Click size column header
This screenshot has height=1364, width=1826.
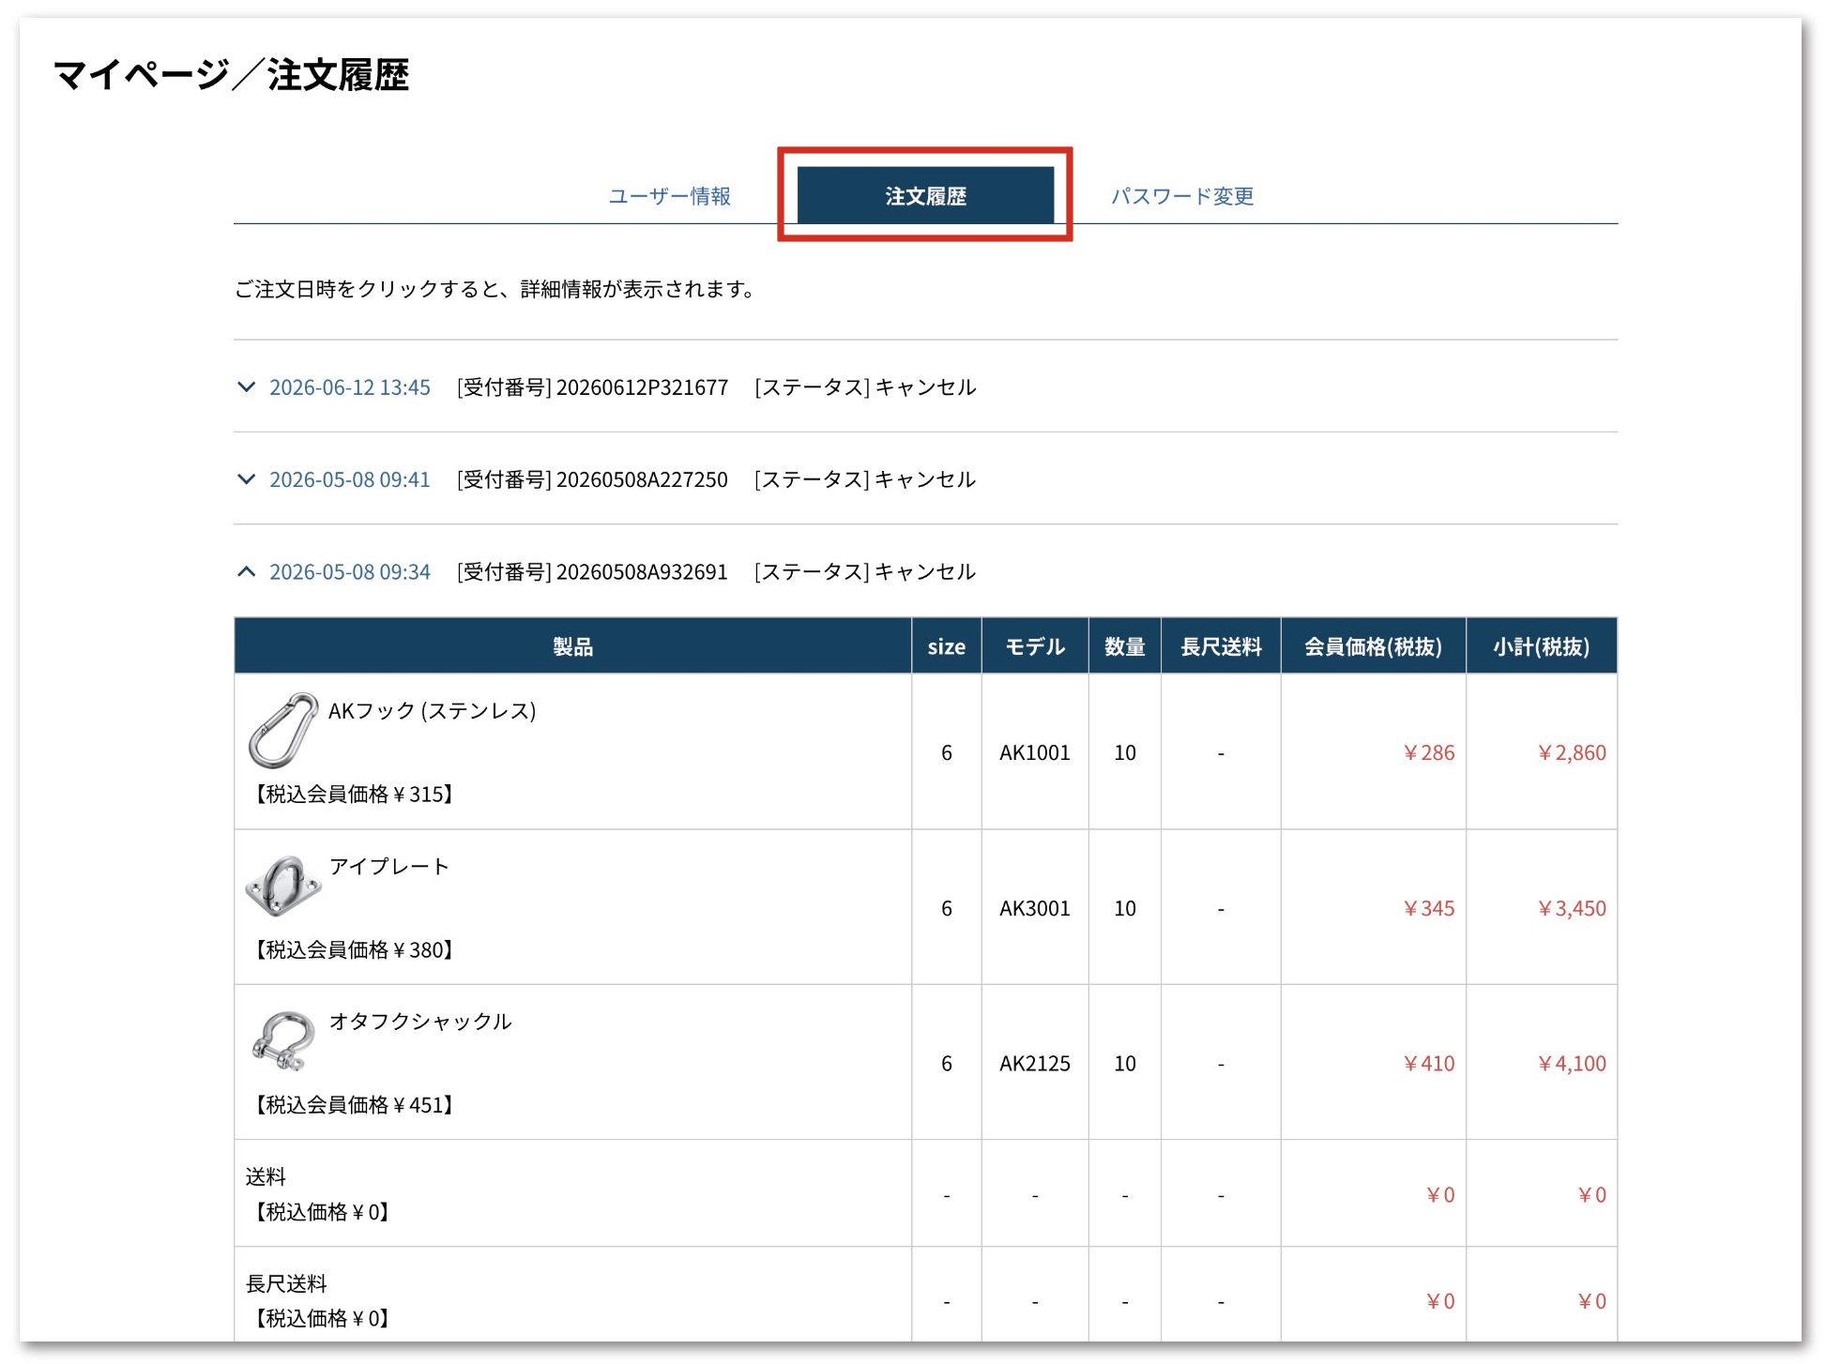[x=947, y=646]
